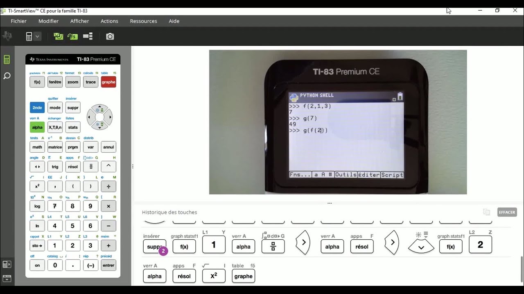Click the annul key on keypad
Viewport: 524px width, 294px height.
click(108, 147)
